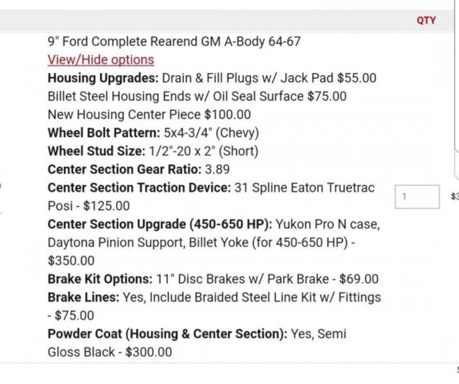Click the Center Section Gear Ratio label
Screen dimensions: 459x384
(x=124, y=170)
